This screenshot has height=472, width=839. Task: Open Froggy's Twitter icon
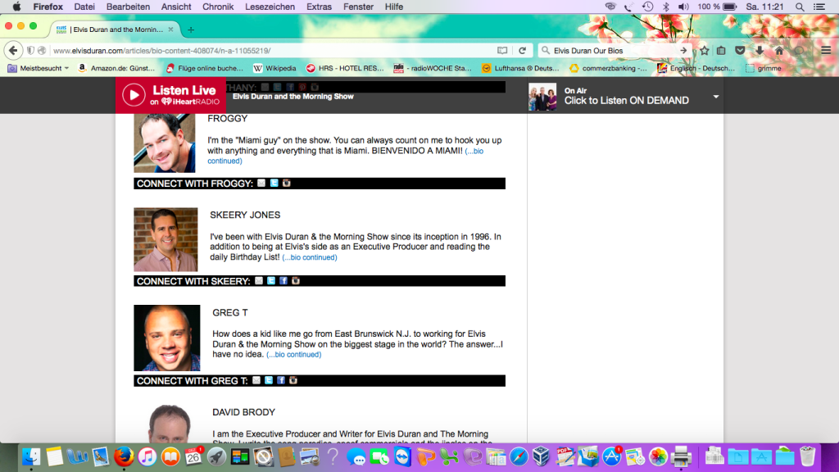[x=274, y=183]
